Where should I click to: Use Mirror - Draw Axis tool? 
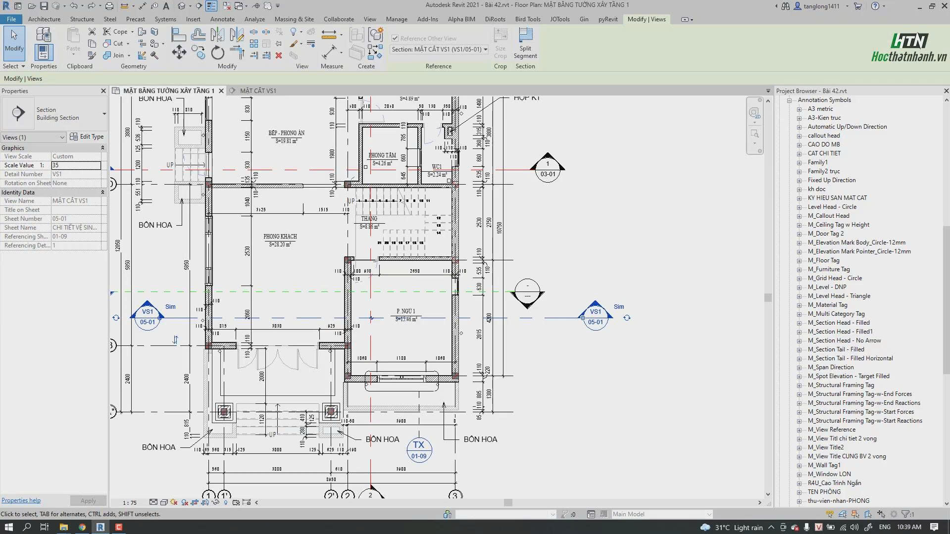[x=237, y=35]
